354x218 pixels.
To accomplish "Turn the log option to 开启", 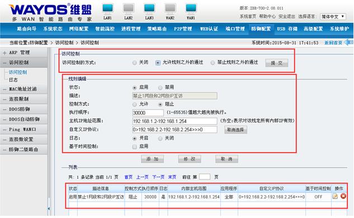I will click(135, 138).
